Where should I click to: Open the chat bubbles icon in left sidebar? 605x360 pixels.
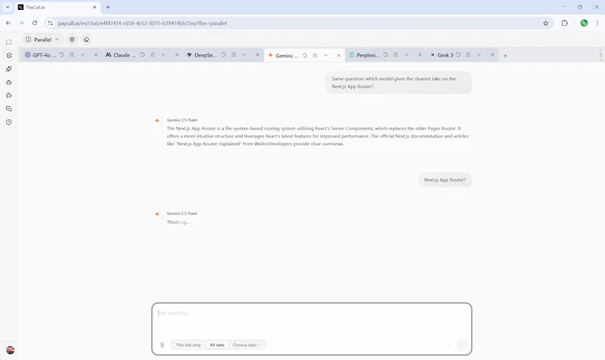tap(9, 109)
